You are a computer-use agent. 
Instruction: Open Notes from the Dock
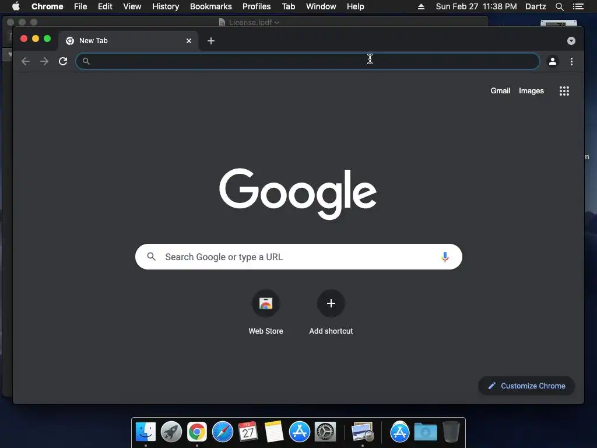pyautogui.click(x=274, y=432)
